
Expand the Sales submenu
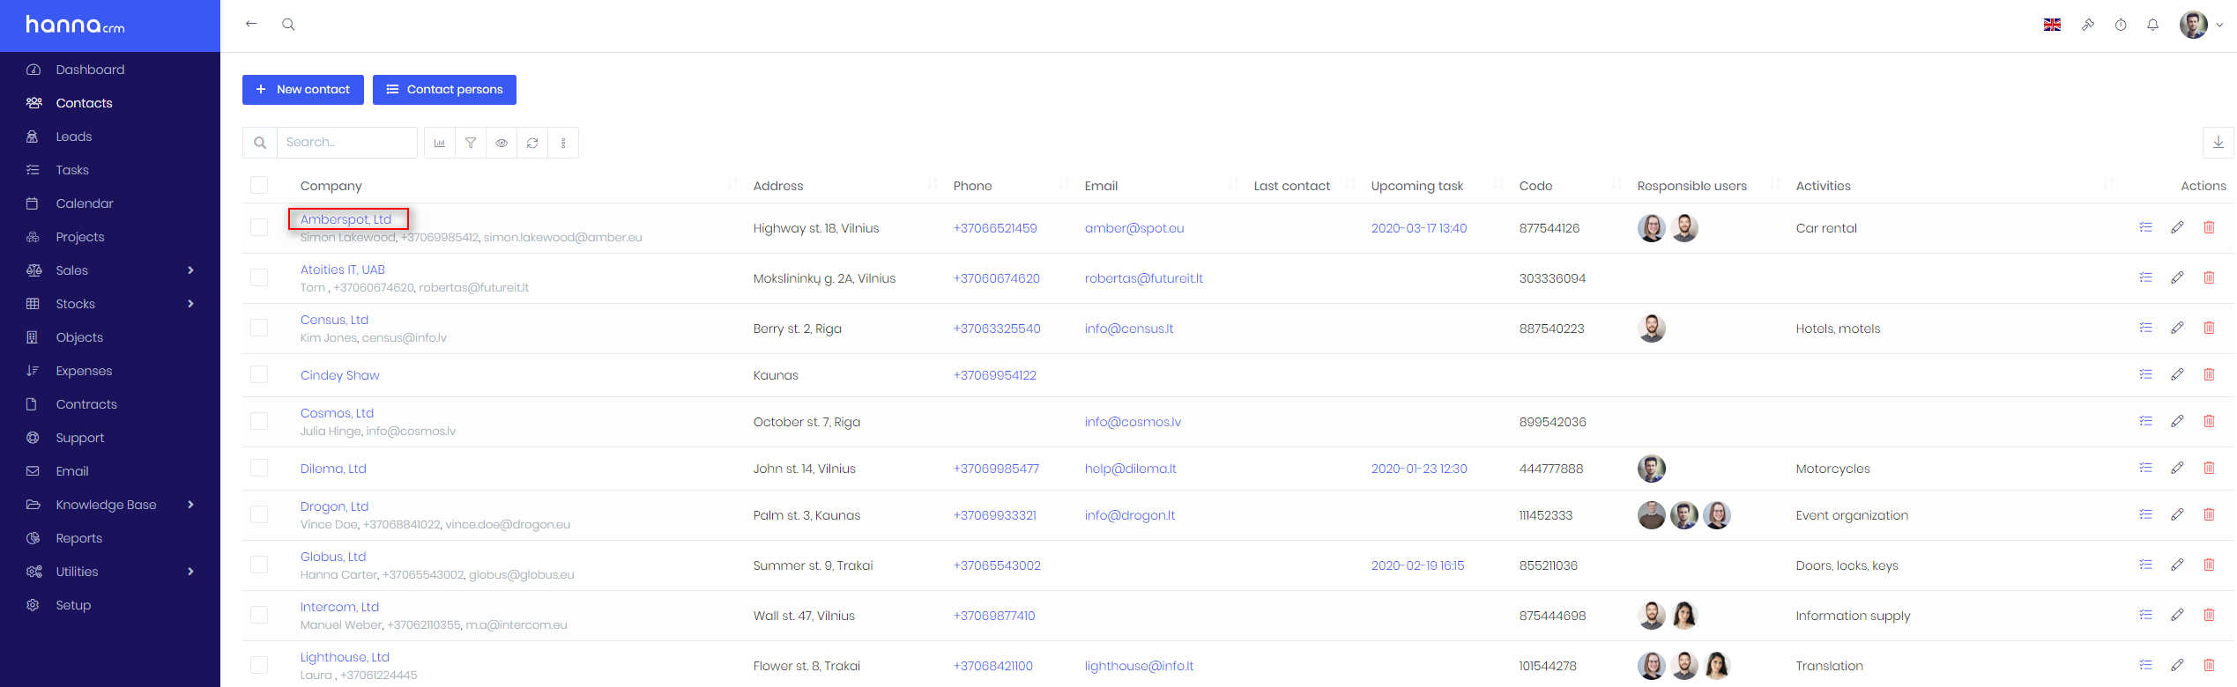coord(191,270)
